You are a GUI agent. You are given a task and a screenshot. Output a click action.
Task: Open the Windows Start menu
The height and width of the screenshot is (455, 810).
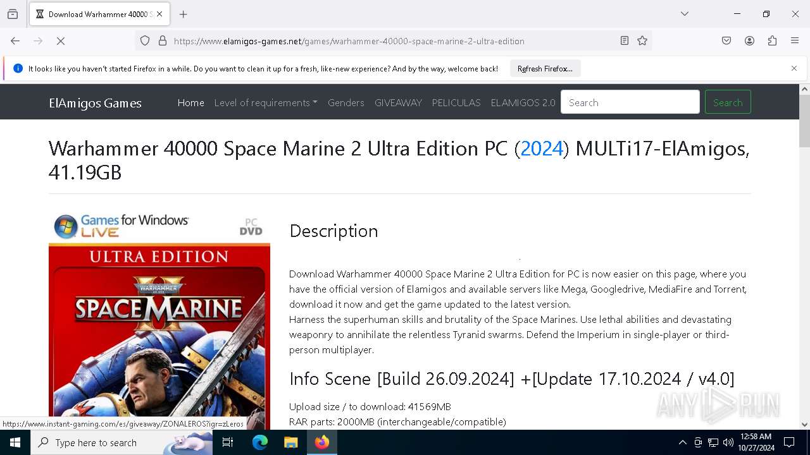(15, 442)
